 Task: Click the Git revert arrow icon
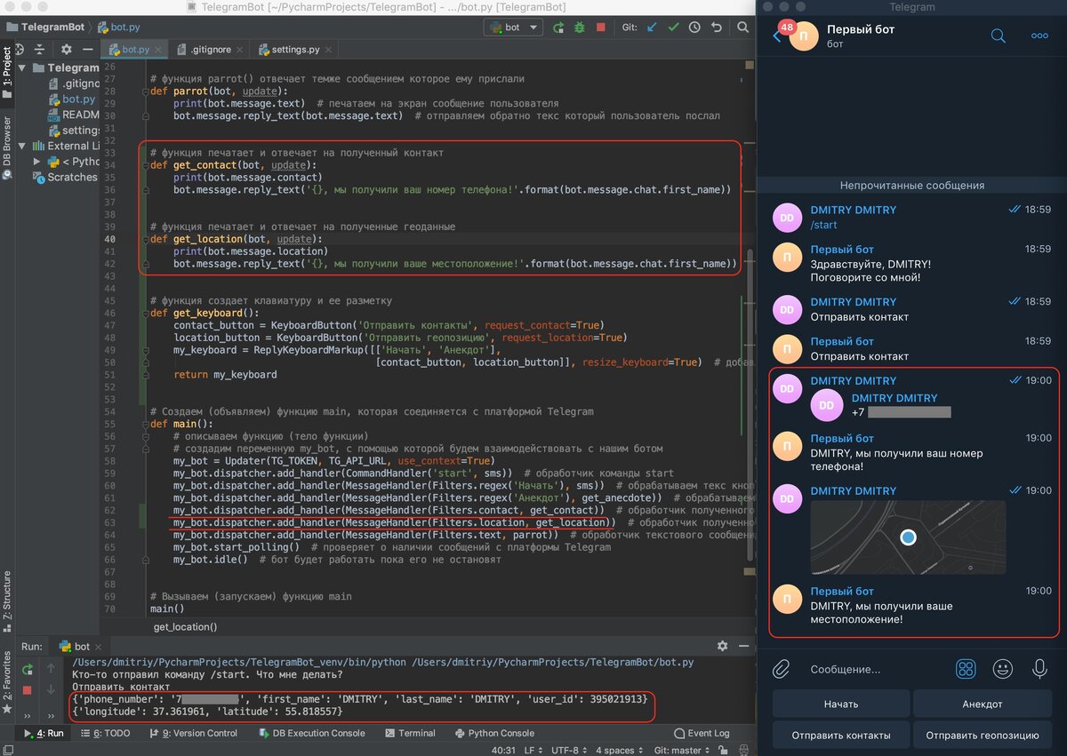point(715,28)
